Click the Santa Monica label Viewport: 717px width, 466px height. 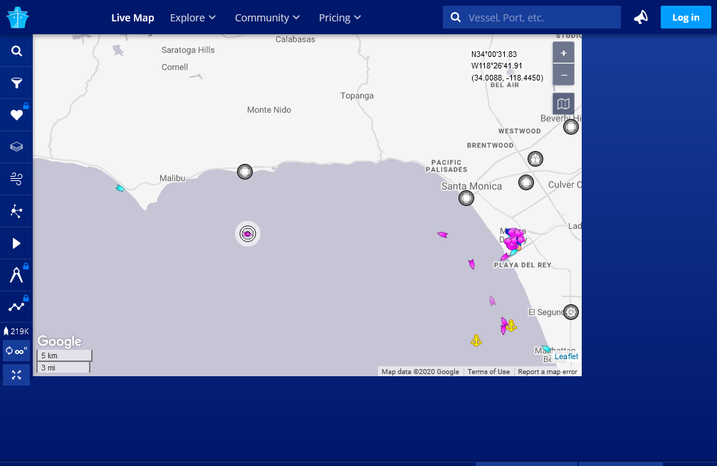(x=471, y=186)
